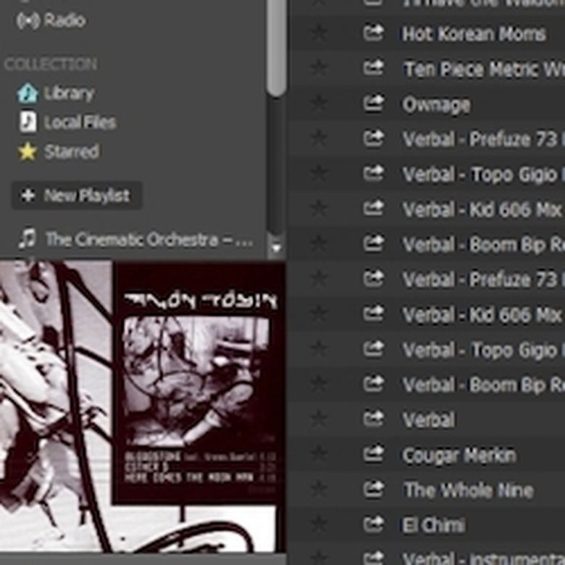Open Local Files in sidebar
Screen dimensions: 565x565
click(79, 122)
